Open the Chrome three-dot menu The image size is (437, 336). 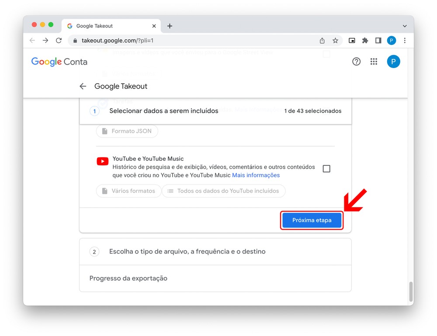click(405, 41)
